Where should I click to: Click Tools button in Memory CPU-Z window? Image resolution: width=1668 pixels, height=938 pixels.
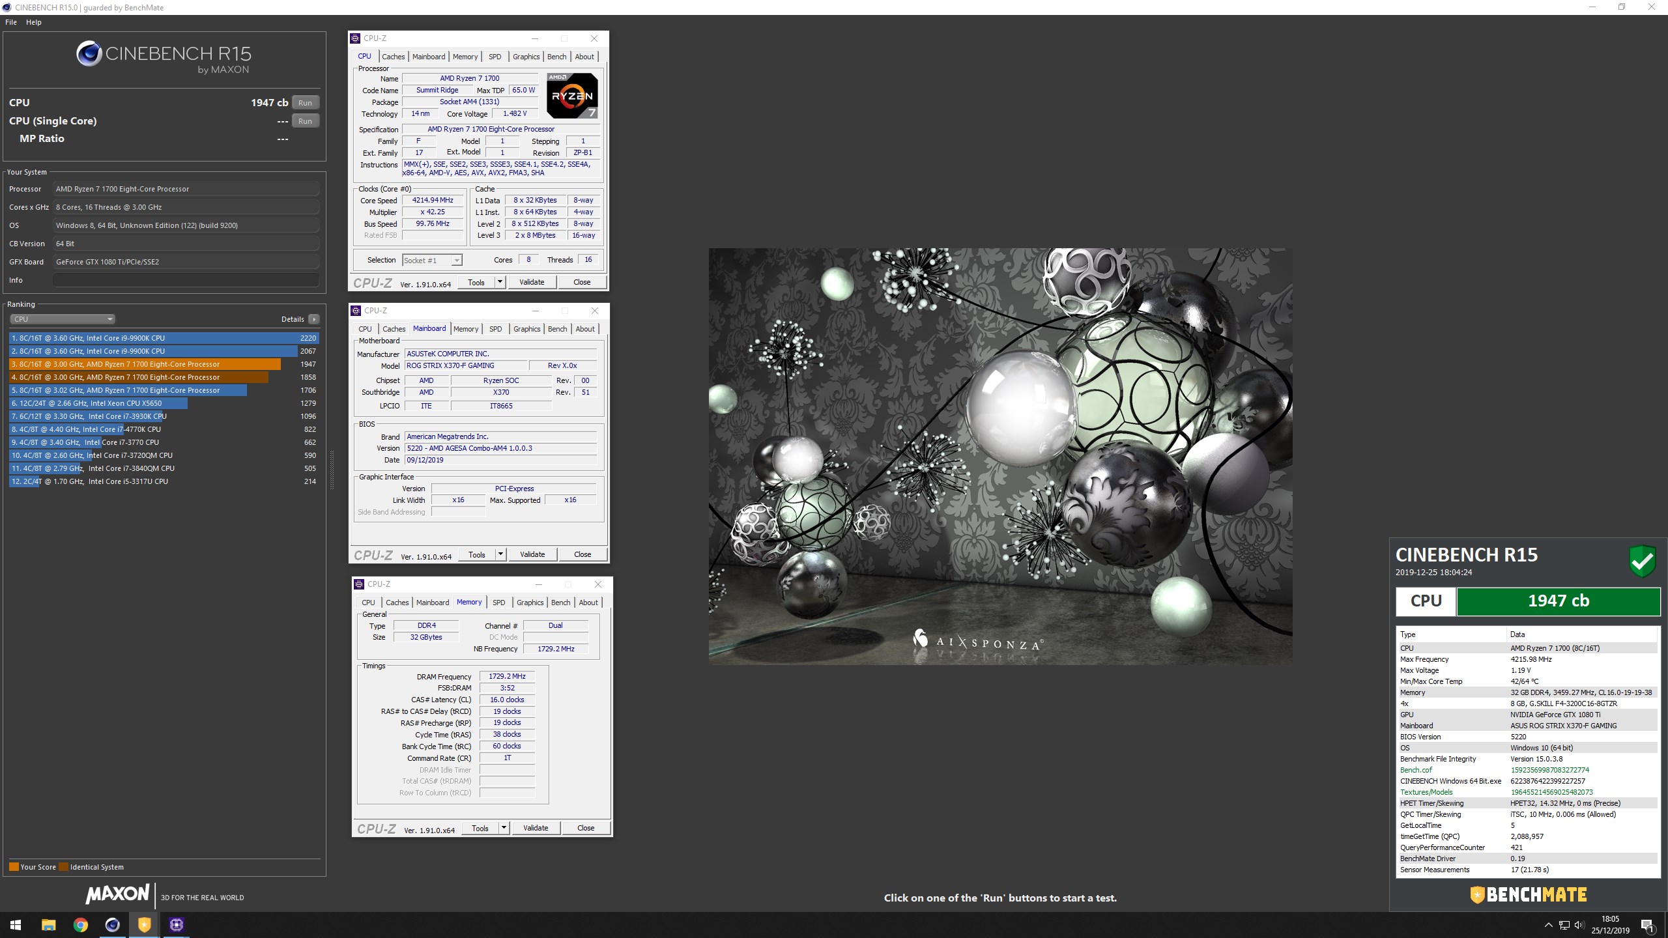coord(480,828)
